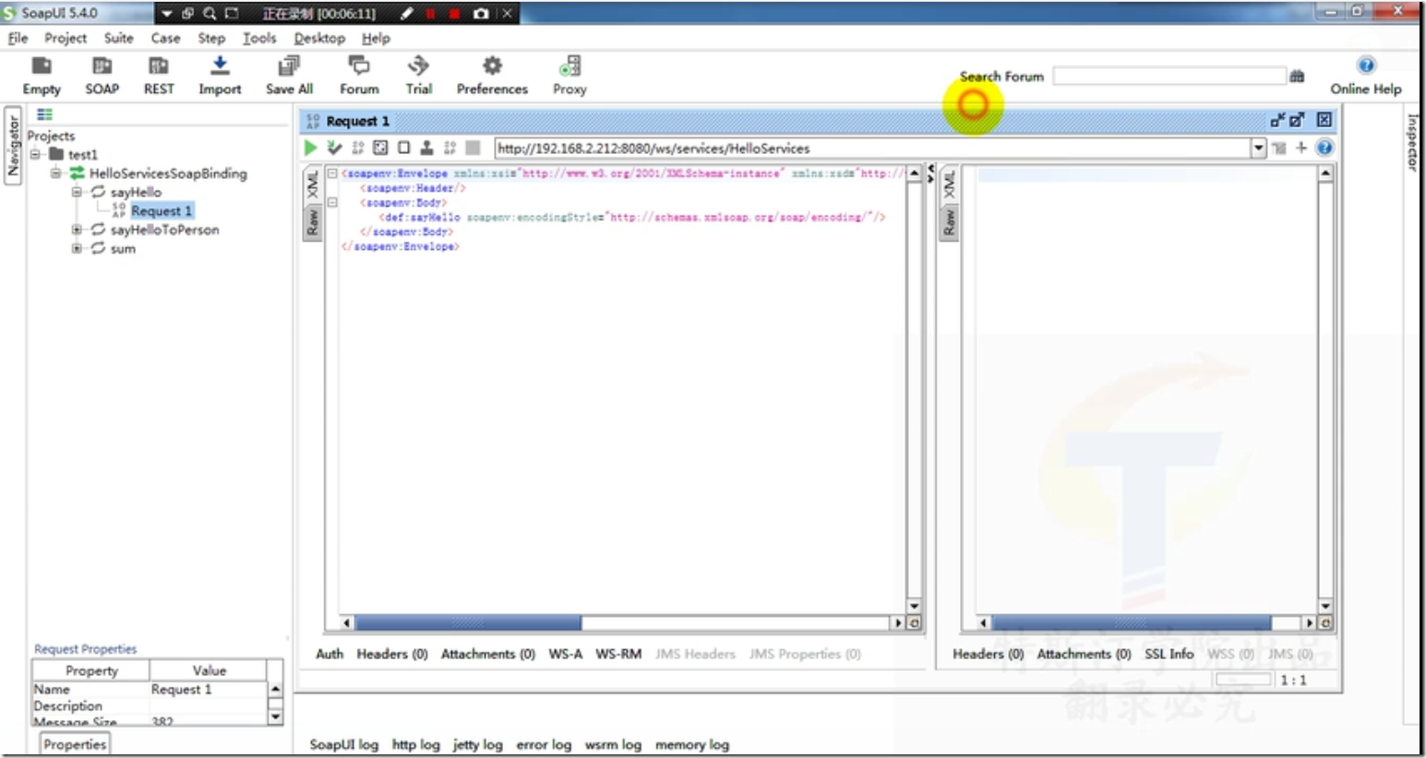Open the Suite menu

(x=118, y=38)
